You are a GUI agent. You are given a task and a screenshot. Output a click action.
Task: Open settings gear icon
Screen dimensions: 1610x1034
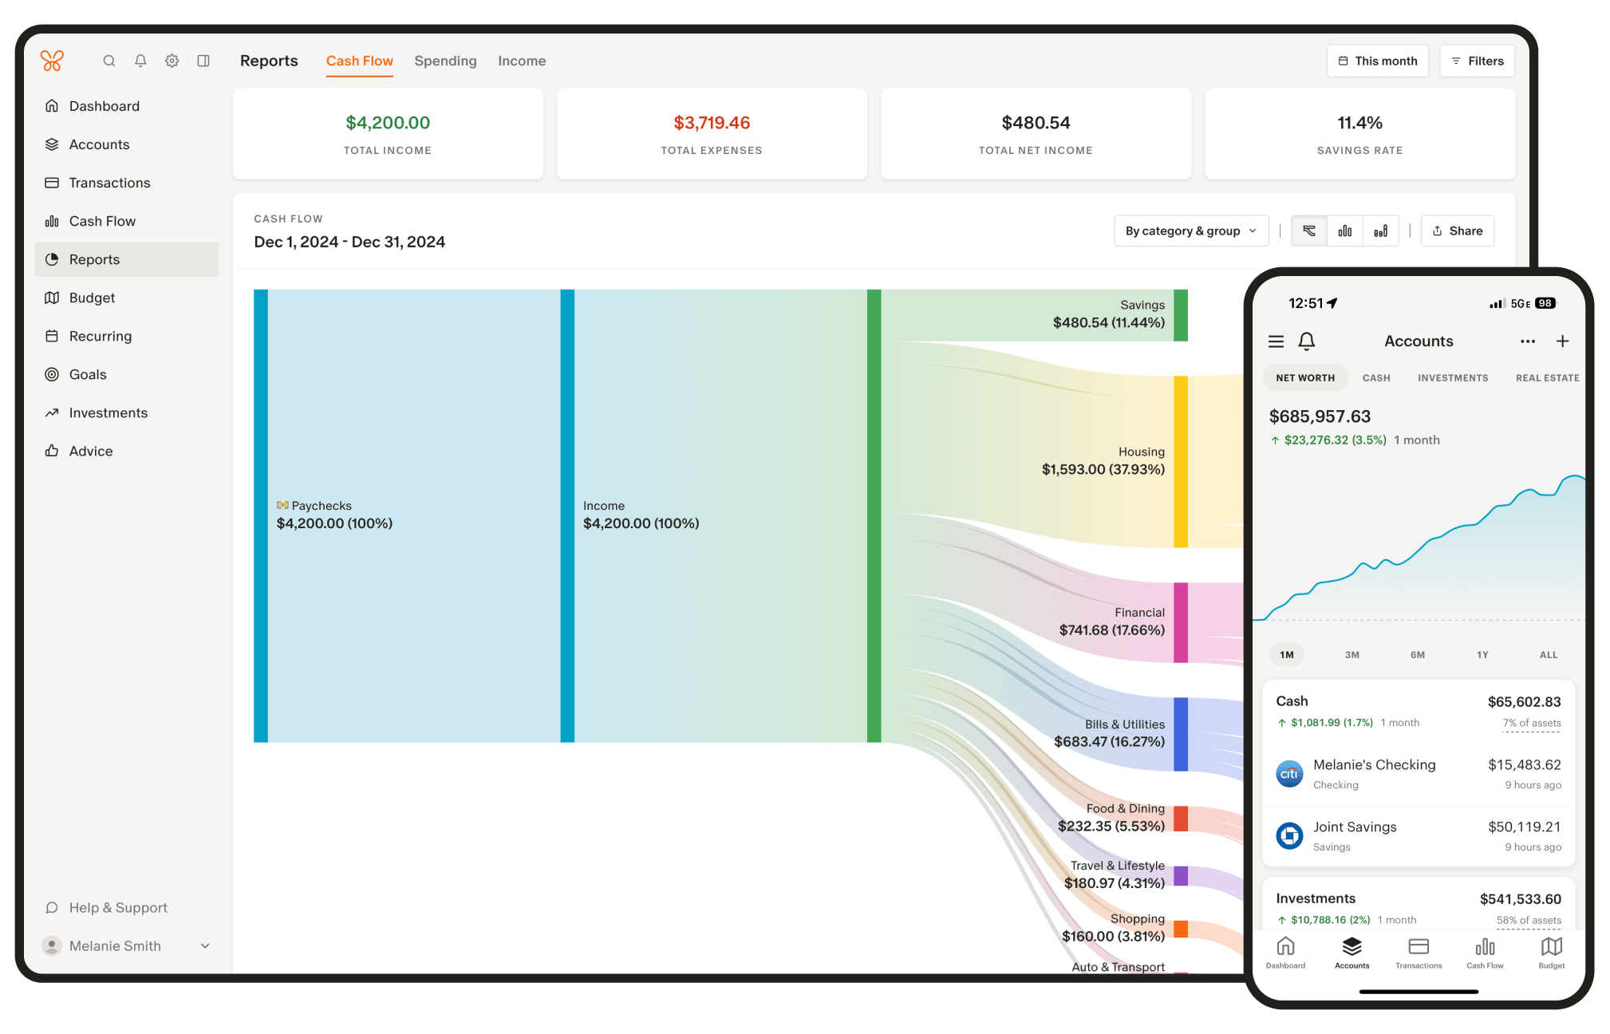coord(172,61)
